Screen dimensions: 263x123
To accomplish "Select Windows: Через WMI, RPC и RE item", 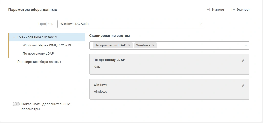I will point(47,45).
